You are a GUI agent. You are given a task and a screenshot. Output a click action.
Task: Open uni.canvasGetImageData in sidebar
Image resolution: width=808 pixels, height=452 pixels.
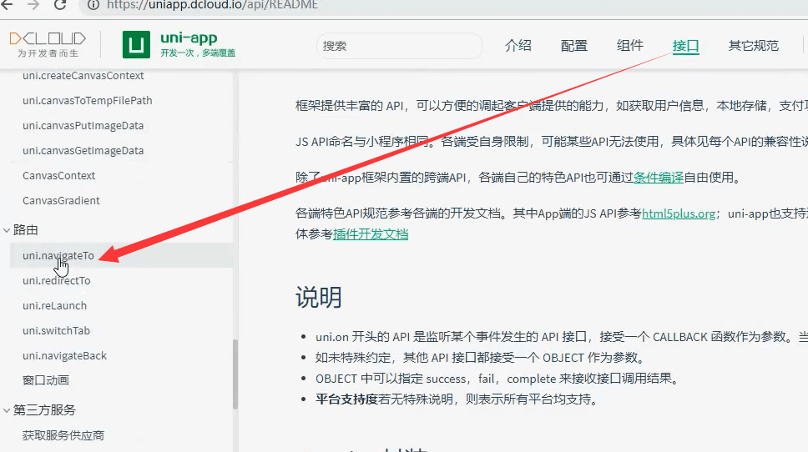pyautogui.click(x=83, y=151)
